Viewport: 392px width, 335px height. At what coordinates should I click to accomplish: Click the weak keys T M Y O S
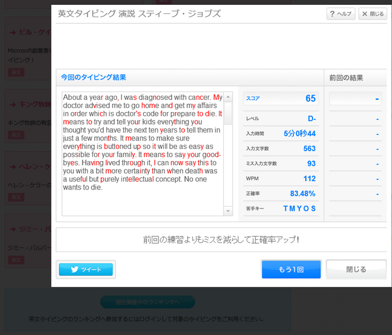tap(300, 208)
